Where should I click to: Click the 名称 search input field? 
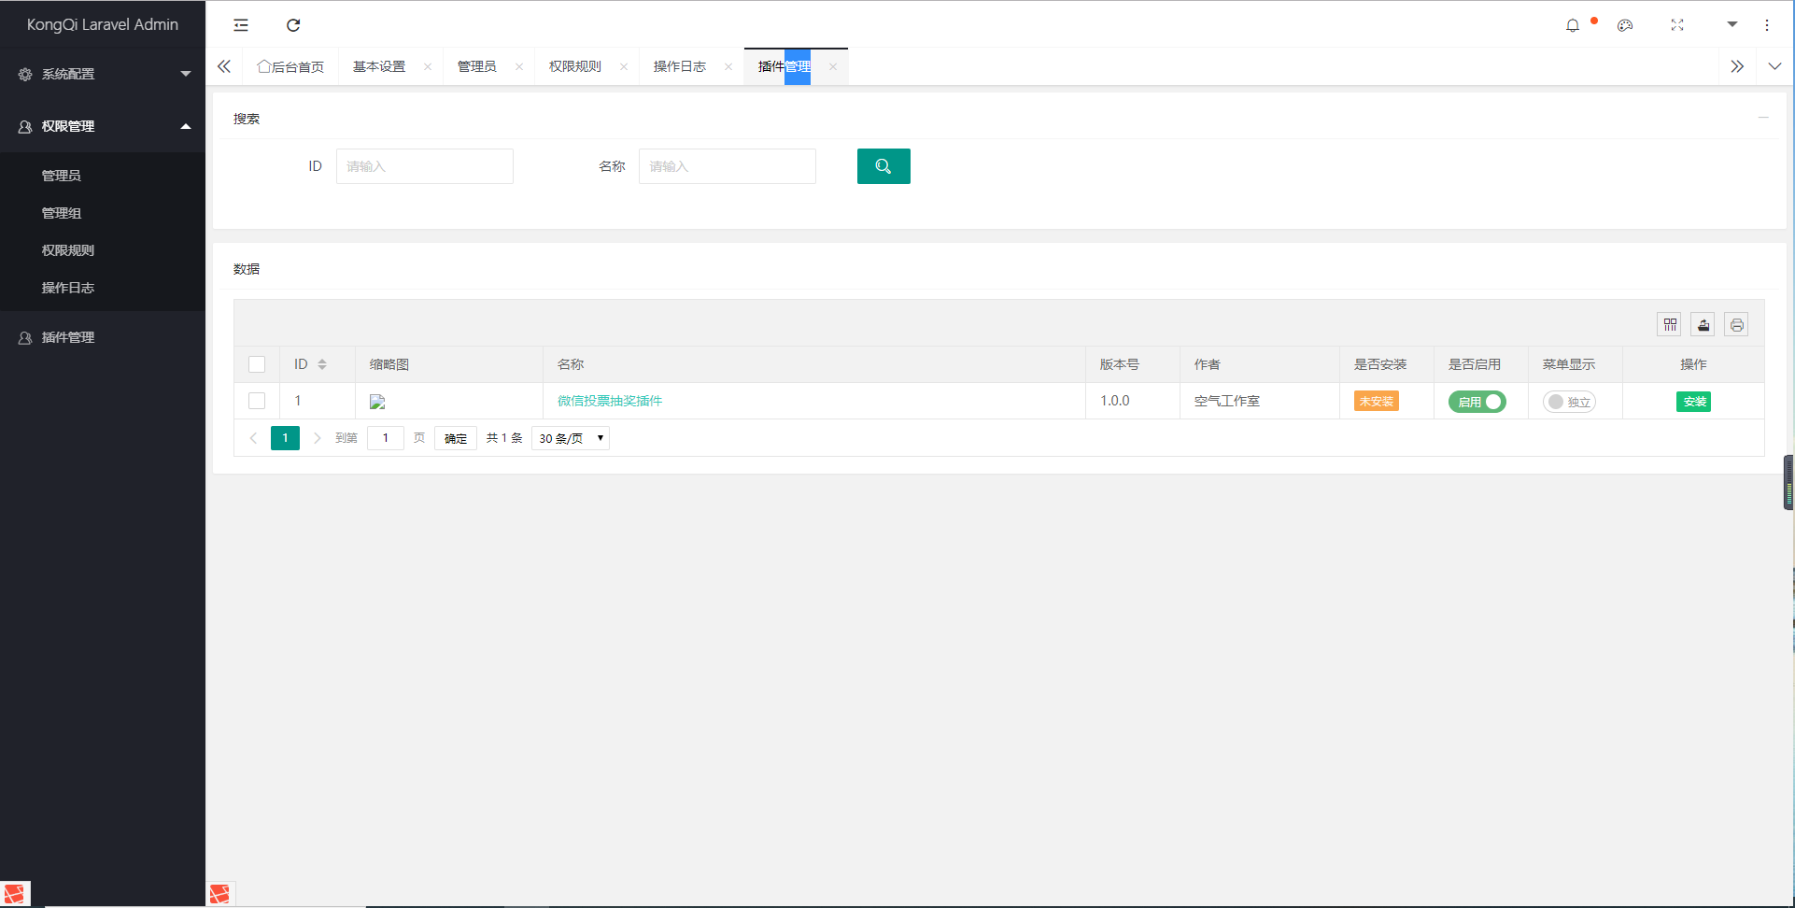click(728, 166)
